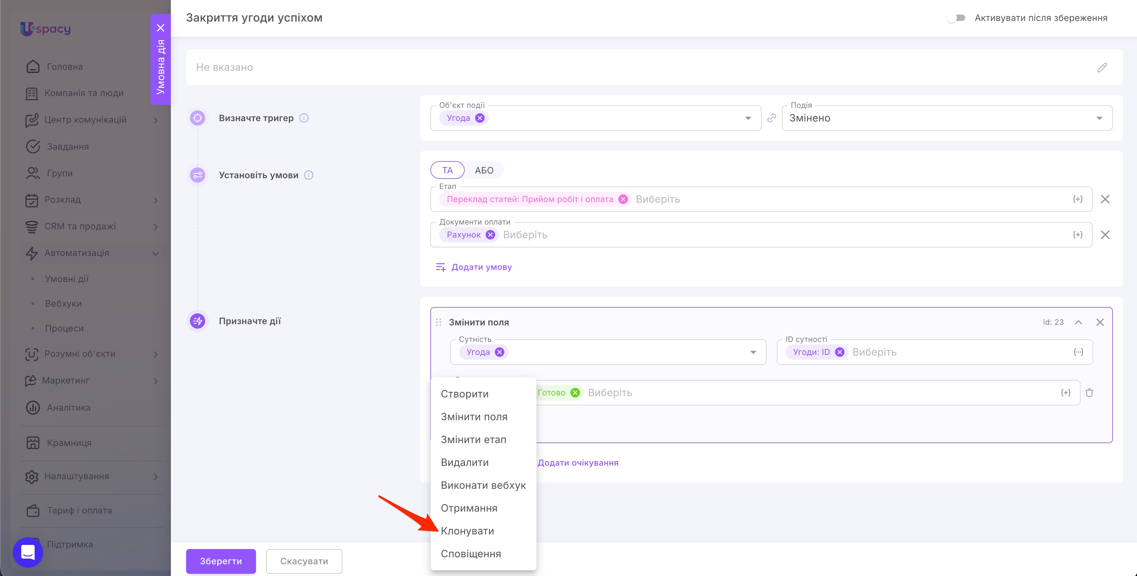Remove the Угоди: ID tag
Image resolution: width=1137 pixels, height=576 pixels.
coord(839,352)
